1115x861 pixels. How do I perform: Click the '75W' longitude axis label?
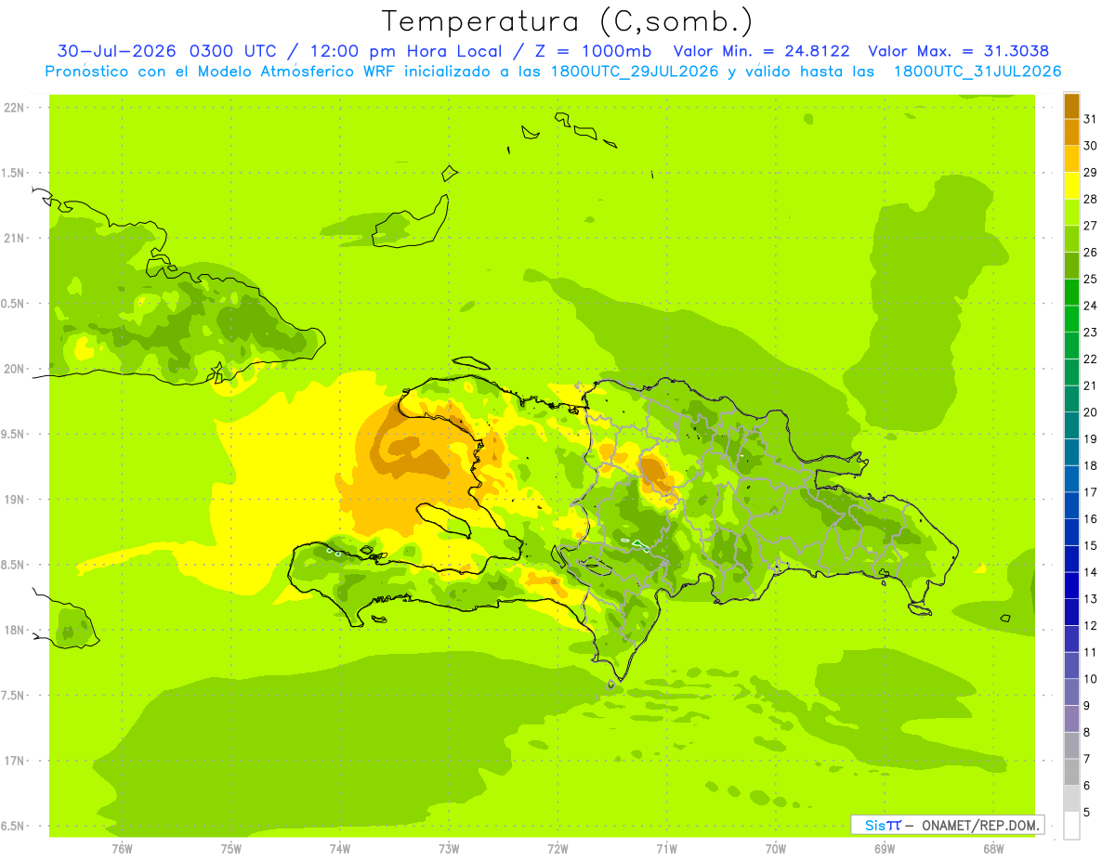point(231,849)
